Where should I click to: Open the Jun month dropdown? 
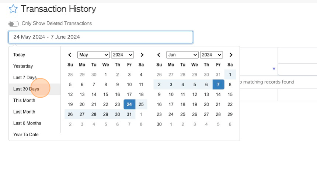point(182,55)
